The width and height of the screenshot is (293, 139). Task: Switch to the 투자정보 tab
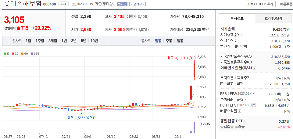(x=237, y=18)
